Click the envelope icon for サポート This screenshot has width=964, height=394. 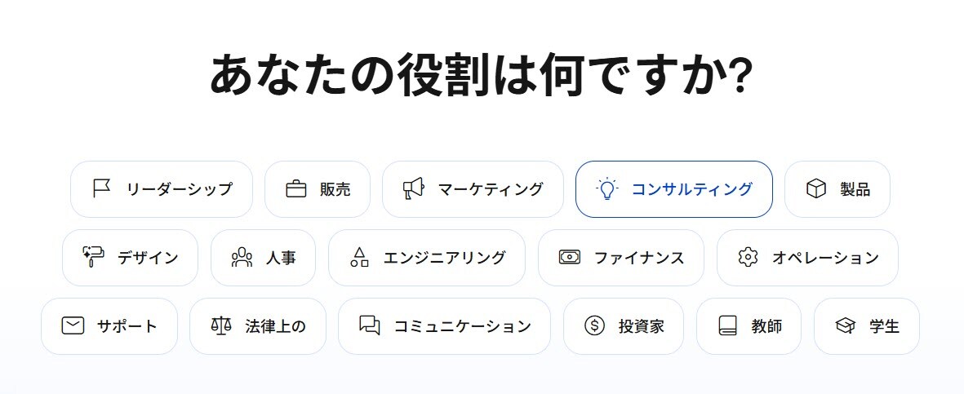(x=73, y=326)
